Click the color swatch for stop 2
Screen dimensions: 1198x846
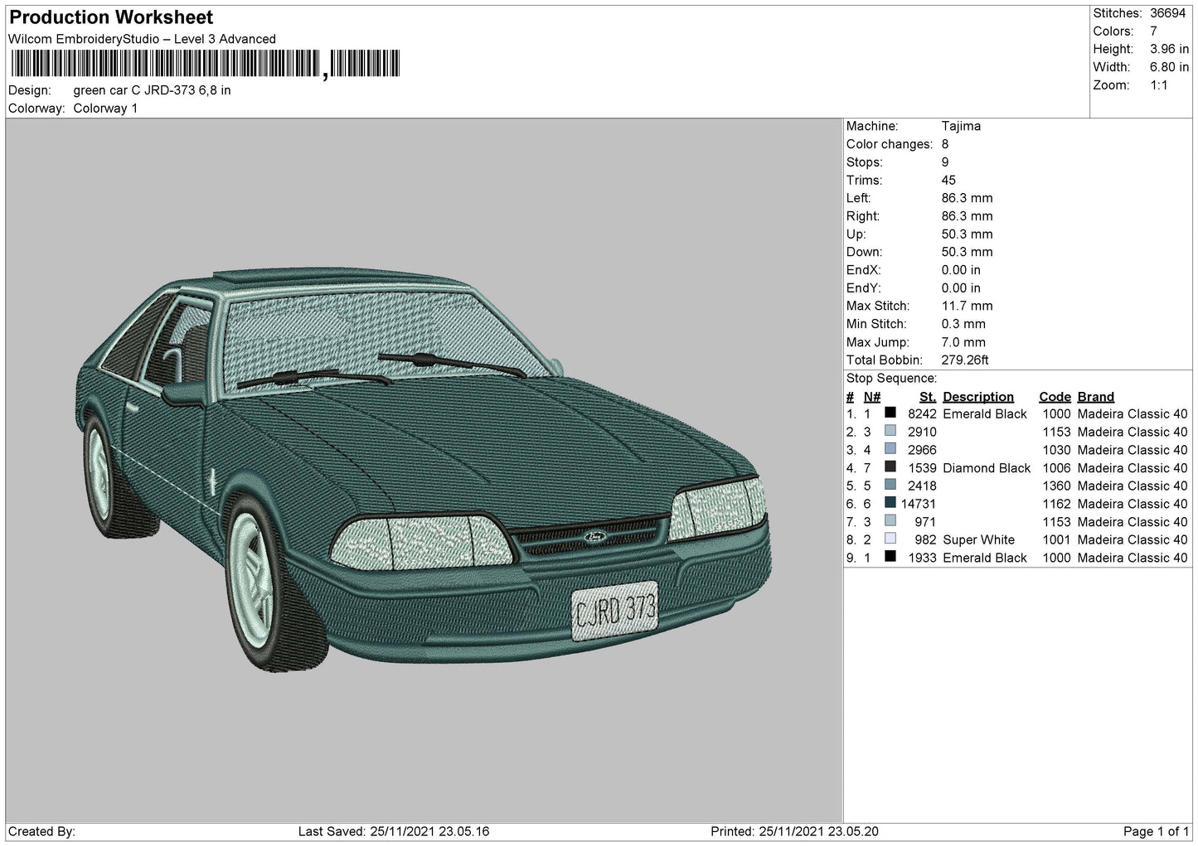pos(890,431)
